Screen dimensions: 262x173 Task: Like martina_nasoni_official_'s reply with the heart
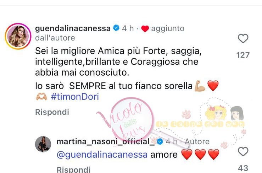click(243, 151)
